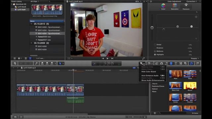The image size is (212, 119).
Task: Switch event browser to list view
Action: click(30, 59)
